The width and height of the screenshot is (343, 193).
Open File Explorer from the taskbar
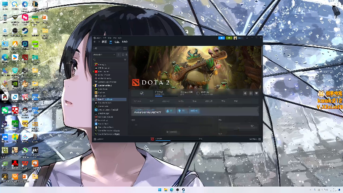165,190
